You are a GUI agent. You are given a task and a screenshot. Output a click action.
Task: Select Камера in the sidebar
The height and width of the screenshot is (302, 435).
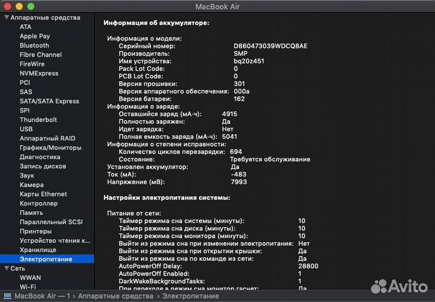[x=31, y=185]
